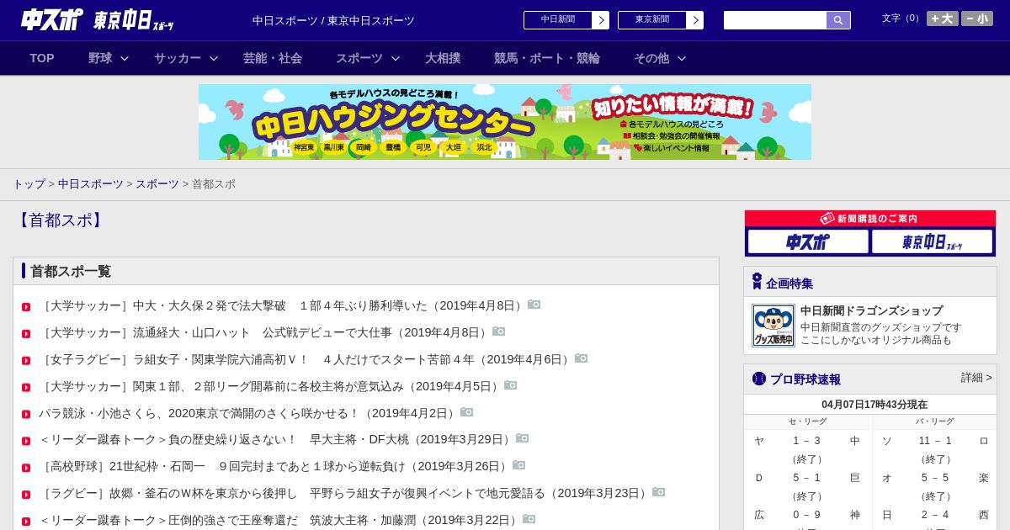Expand the サッカー menu dropdown
1010x530 pixels.
[x=214, y=58]
